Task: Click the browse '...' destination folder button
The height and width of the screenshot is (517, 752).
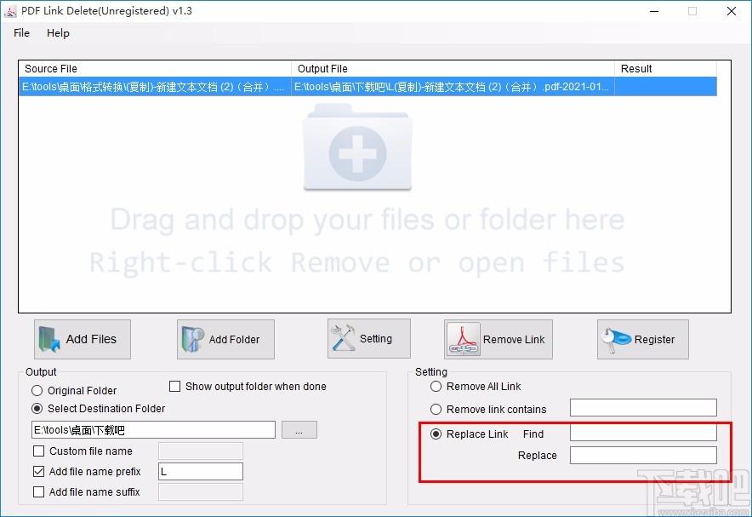Action: 299,430
